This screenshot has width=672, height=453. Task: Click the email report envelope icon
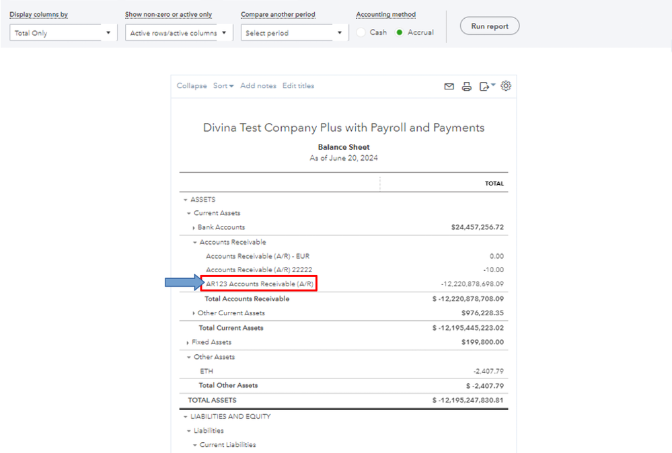point(449,86)
